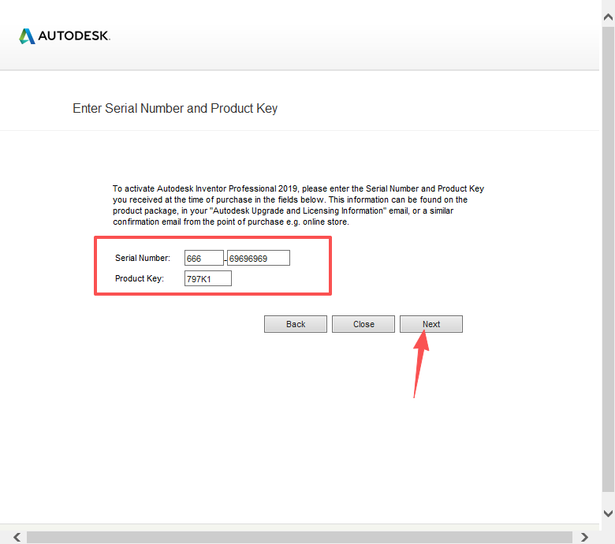Focus the serial number prefix field 666
The image size is (615, 544).
[204, 258]
